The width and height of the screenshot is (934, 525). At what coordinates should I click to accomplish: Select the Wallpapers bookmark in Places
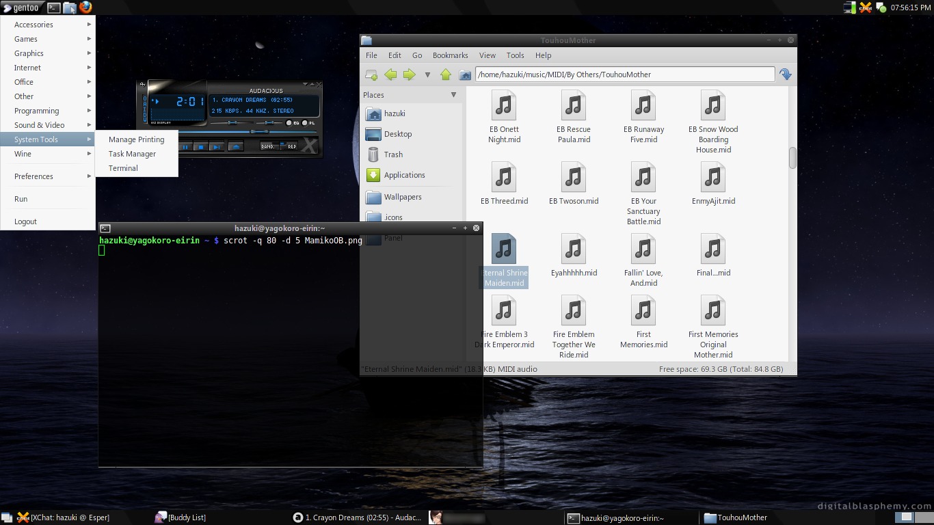[411, 197]
